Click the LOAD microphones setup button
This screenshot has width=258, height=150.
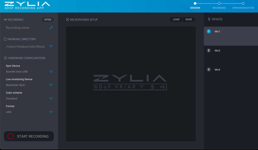(176, 19)
